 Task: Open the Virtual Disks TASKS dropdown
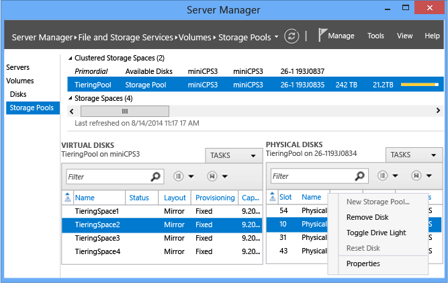(232, 155)
